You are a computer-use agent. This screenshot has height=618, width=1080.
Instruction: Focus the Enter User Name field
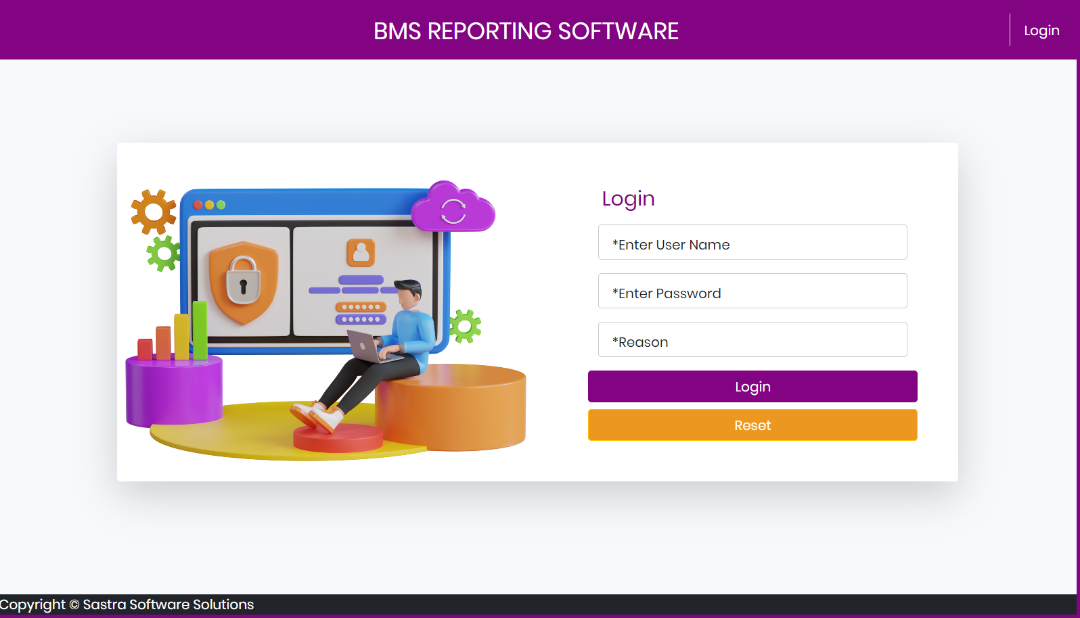[x=752, y=243]
